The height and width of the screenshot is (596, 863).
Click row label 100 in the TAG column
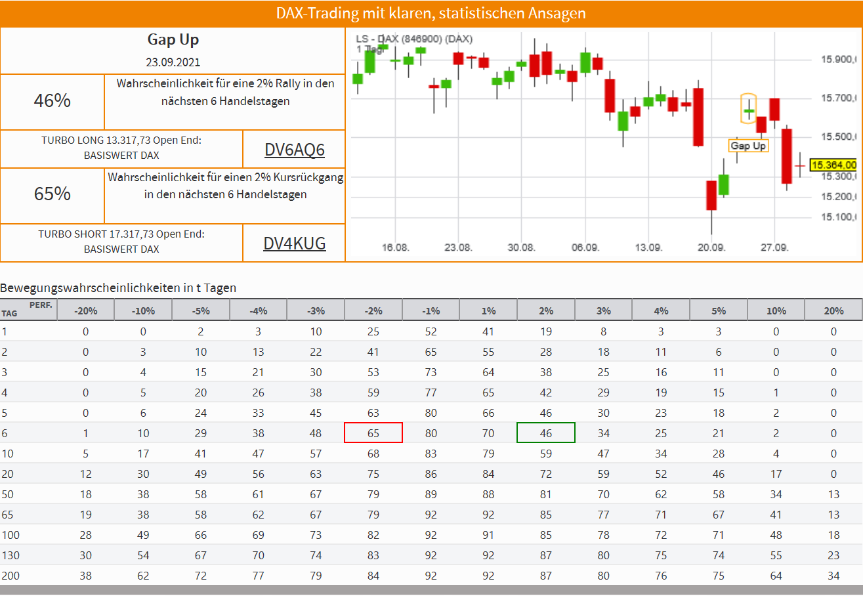tap(10, 535)
